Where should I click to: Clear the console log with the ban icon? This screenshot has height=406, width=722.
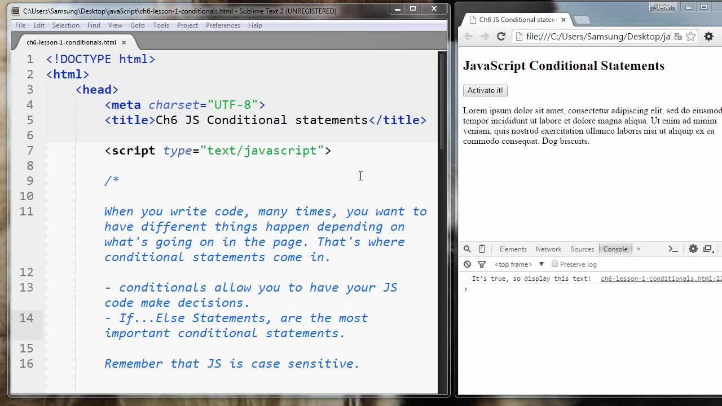point(467,264)
